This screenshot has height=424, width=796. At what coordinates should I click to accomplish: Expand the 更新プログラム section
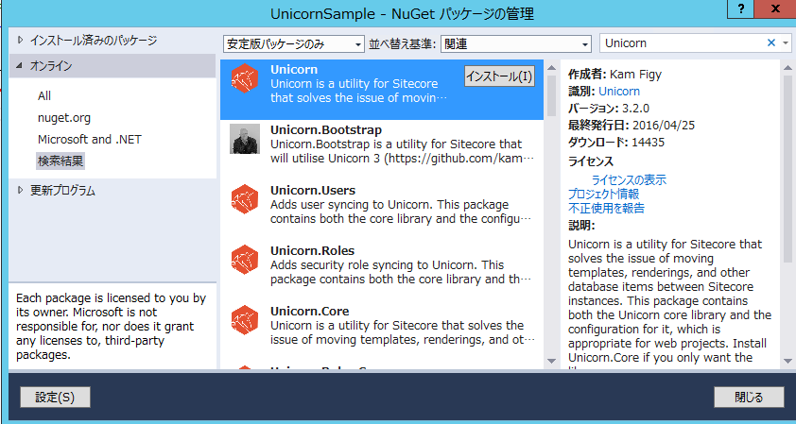(x=20, y=191)
